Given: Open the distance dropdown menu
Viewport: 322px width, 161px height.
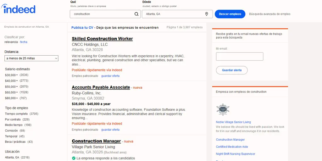Looking at the screenshot, I should tap(31, 58).
